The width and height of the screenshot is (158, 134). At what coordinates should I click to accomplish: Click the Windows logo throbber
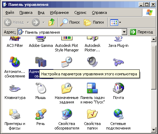tap(149, 12)
